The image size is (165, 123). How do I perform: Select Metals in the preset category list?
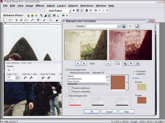(x=86, y=76)
